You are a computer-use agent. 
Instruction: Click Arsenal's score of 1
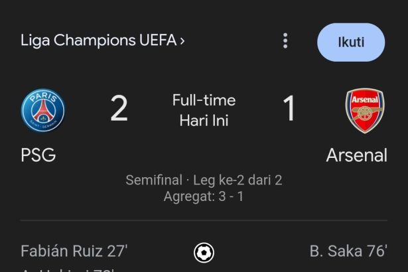click(x=289, y=109)
